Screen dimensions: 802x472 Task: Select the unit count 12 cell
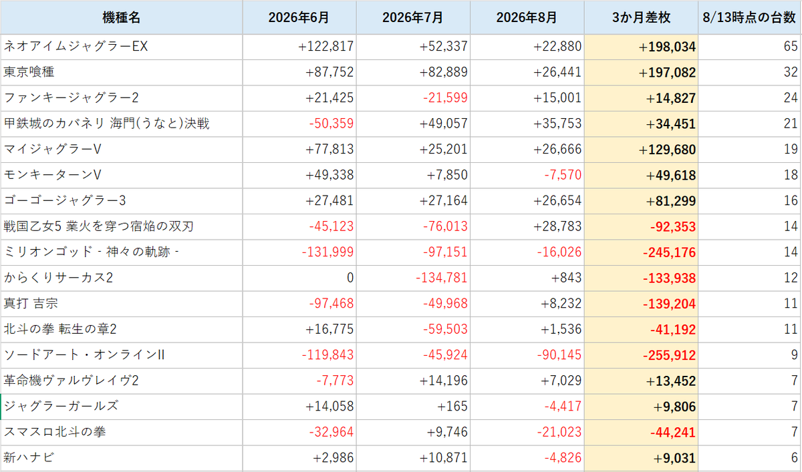tap(750, 278)
